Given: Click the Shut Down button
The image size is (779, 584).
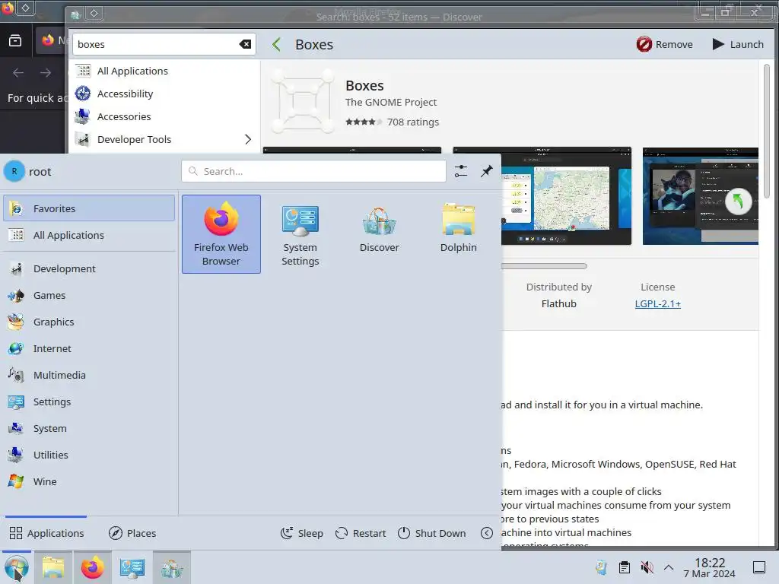Looking at the screenshot, I should (x=432, y=533).
